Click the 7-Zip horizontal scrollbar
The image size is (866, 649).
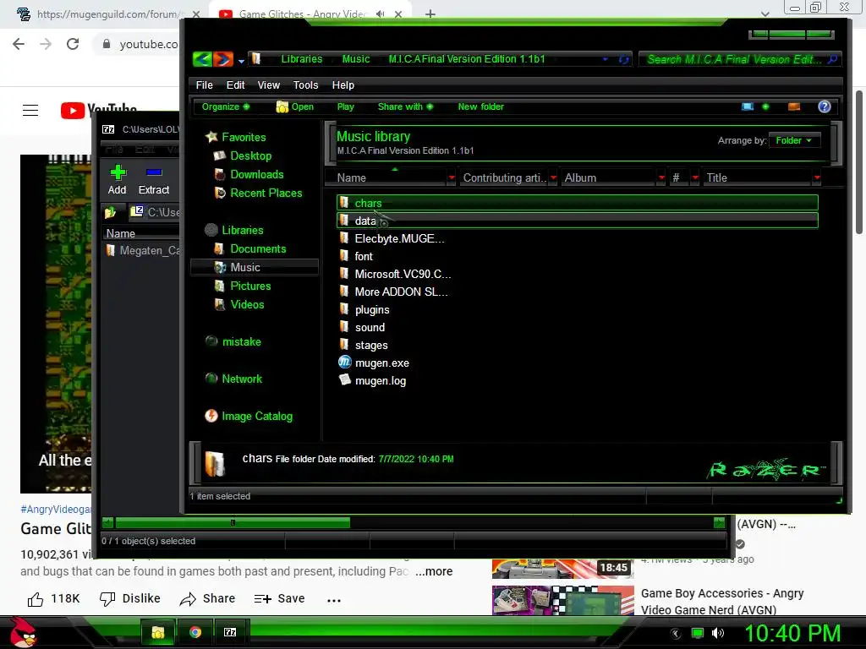[x=233, y=522]
